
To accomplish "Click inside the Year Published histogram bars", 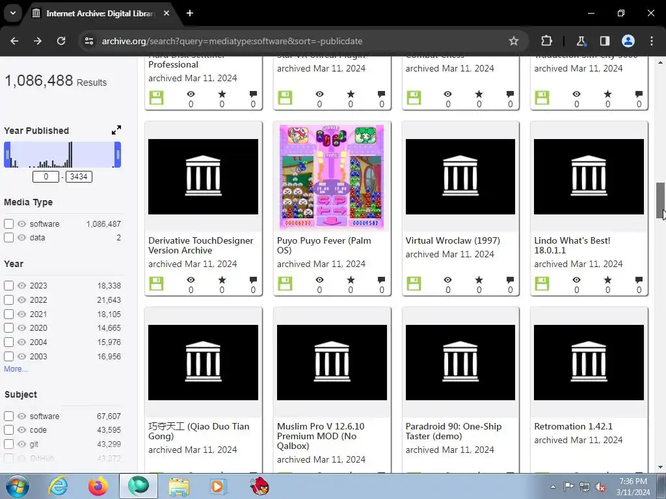I will click(x=62, y=155).
